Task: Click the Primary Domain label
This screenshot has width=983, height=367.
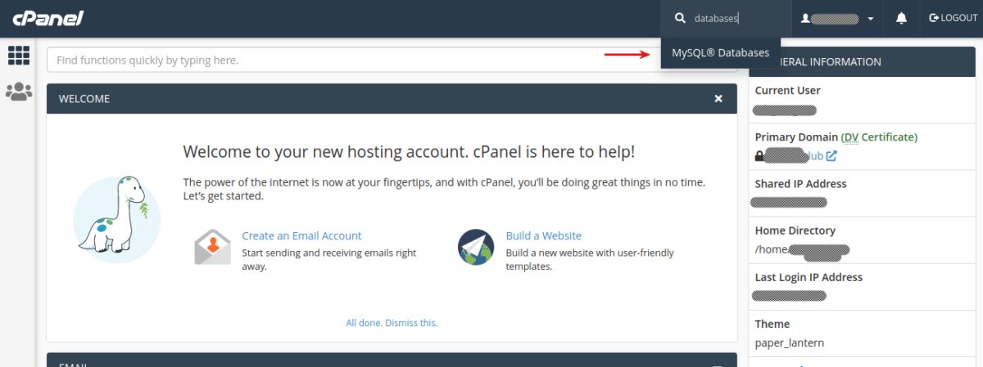Action: point(796,137)
